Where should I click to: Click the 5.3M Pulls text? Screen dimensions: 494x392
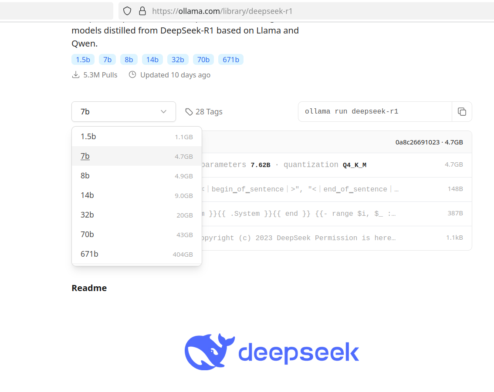pos(100,75)
